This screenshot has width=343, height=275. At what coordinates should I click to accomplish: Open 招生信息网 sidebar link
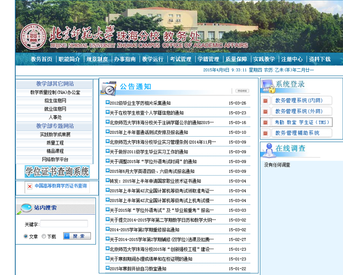coord(55,101)
